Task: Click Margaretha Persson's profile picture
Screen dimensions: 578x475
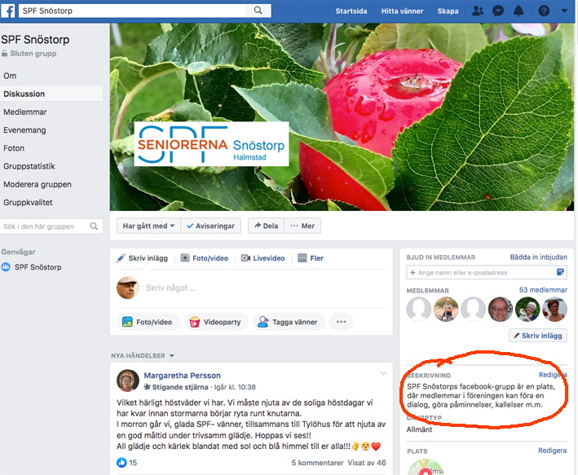Action: [128, 380]
